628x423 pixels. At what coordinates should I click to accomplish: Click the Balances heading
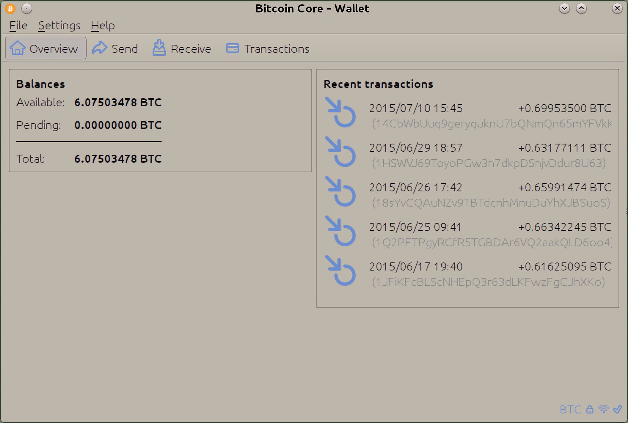(41, 84)
